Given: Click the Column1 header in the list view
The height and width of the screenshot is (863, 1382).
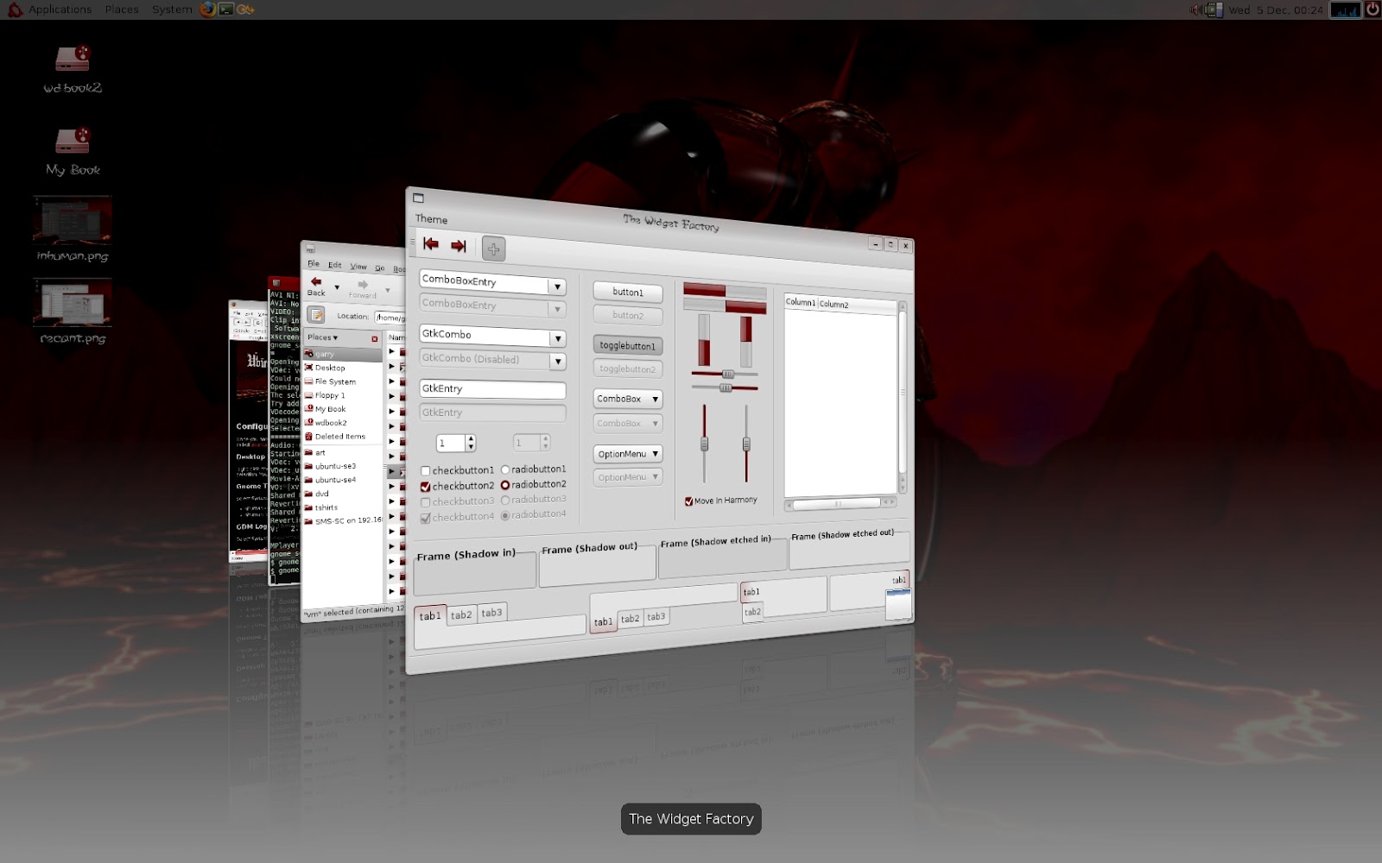Looking at the screenshot, I should point(801,303).
